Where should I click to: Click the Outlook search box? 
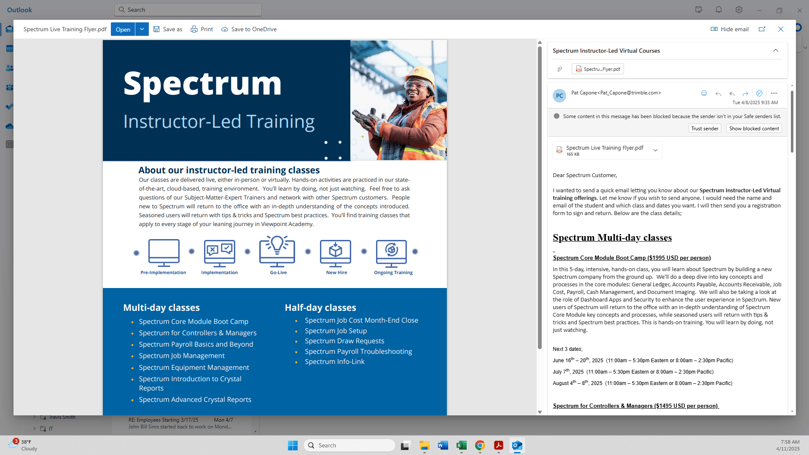pos(188,10)
